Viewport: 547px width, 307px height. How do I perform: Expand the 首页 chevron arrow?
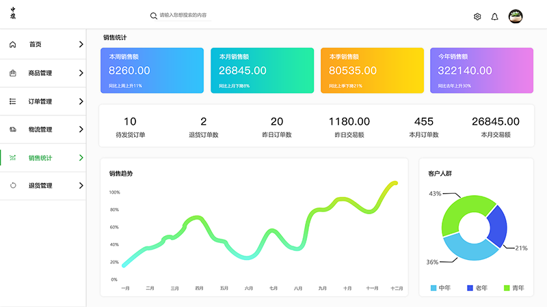pyautogui.click(x=81, y=44)
